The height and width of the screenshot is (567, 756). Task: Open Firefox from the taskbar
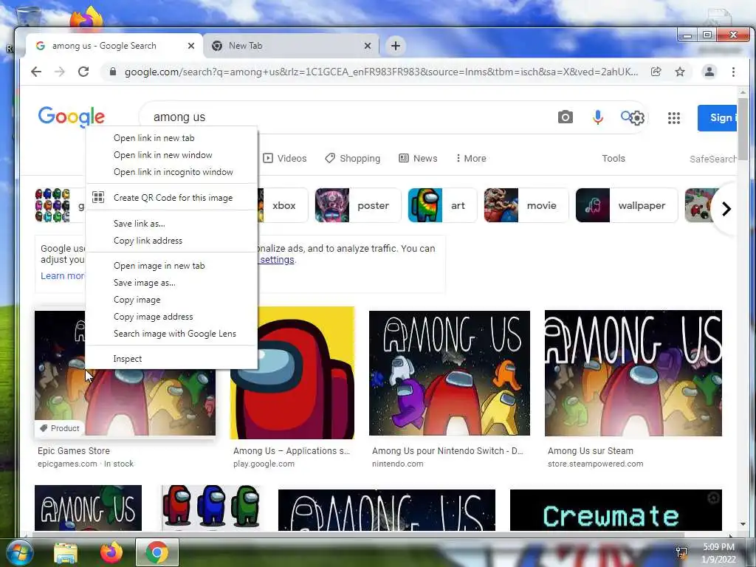(x=111, y=552)
